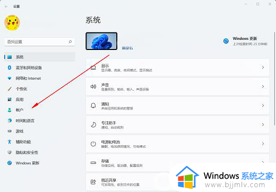Click the power icon in the 电源和电池 row

click(x=93, y=144)
